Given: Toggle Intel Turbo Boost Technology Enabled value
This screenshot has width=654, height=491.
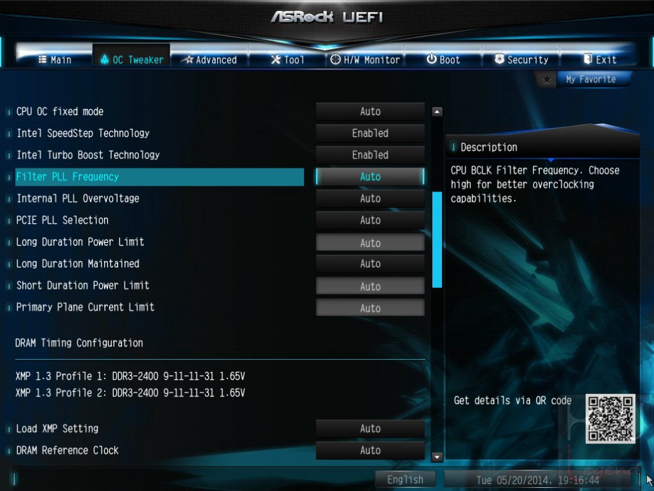Looking at the screenshot, I should 370,155.
